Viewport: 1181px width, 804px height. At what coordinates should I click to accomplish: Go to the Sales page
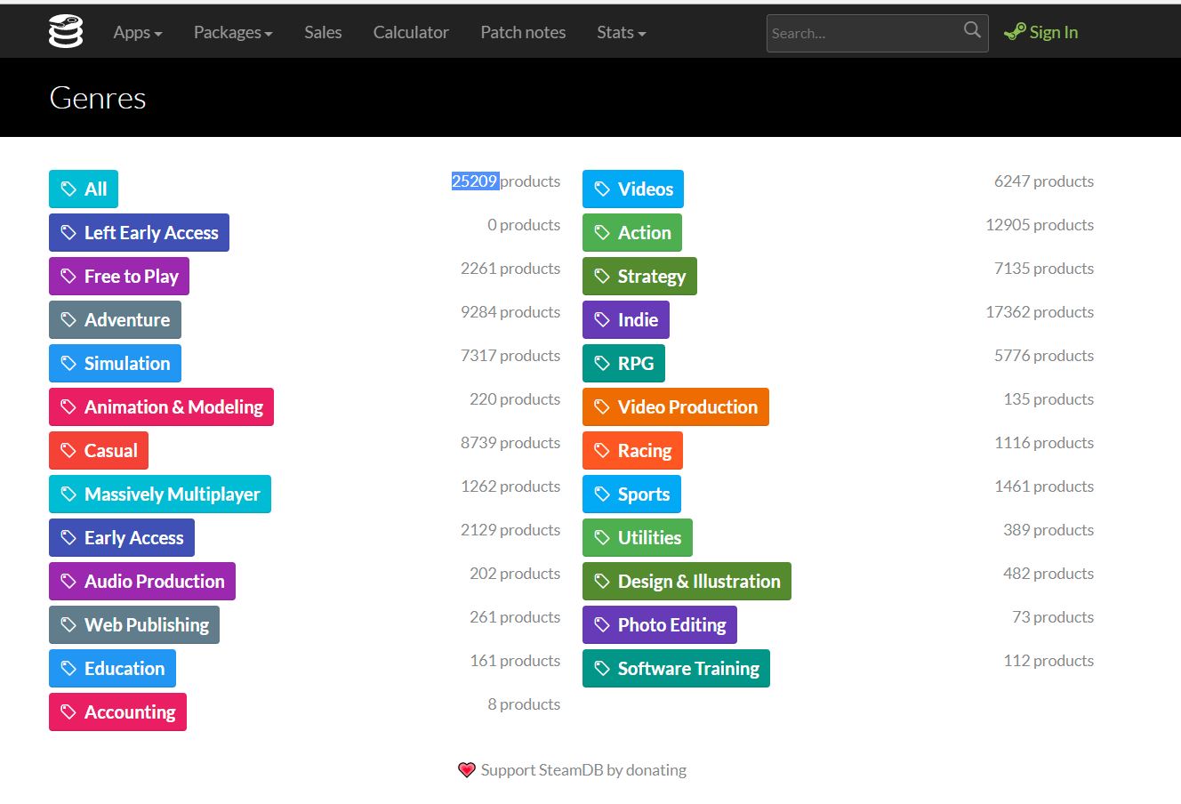(x=323, y=32)
